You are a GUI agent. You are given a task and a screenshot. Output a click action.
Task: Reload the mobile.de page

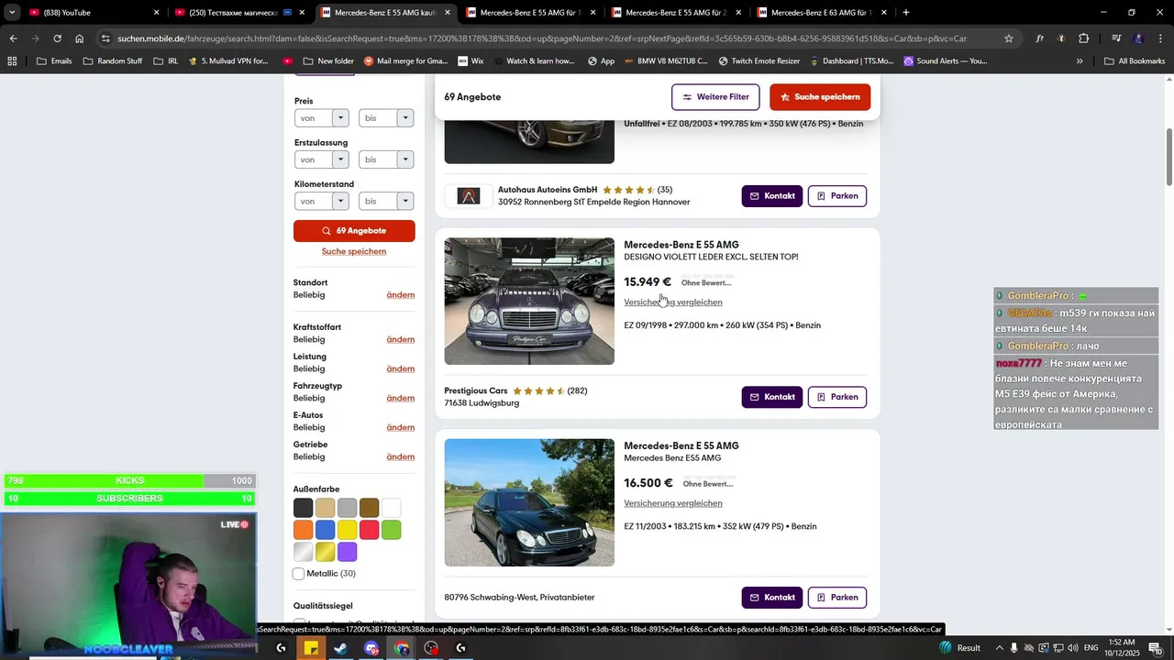tap(57, 38)
